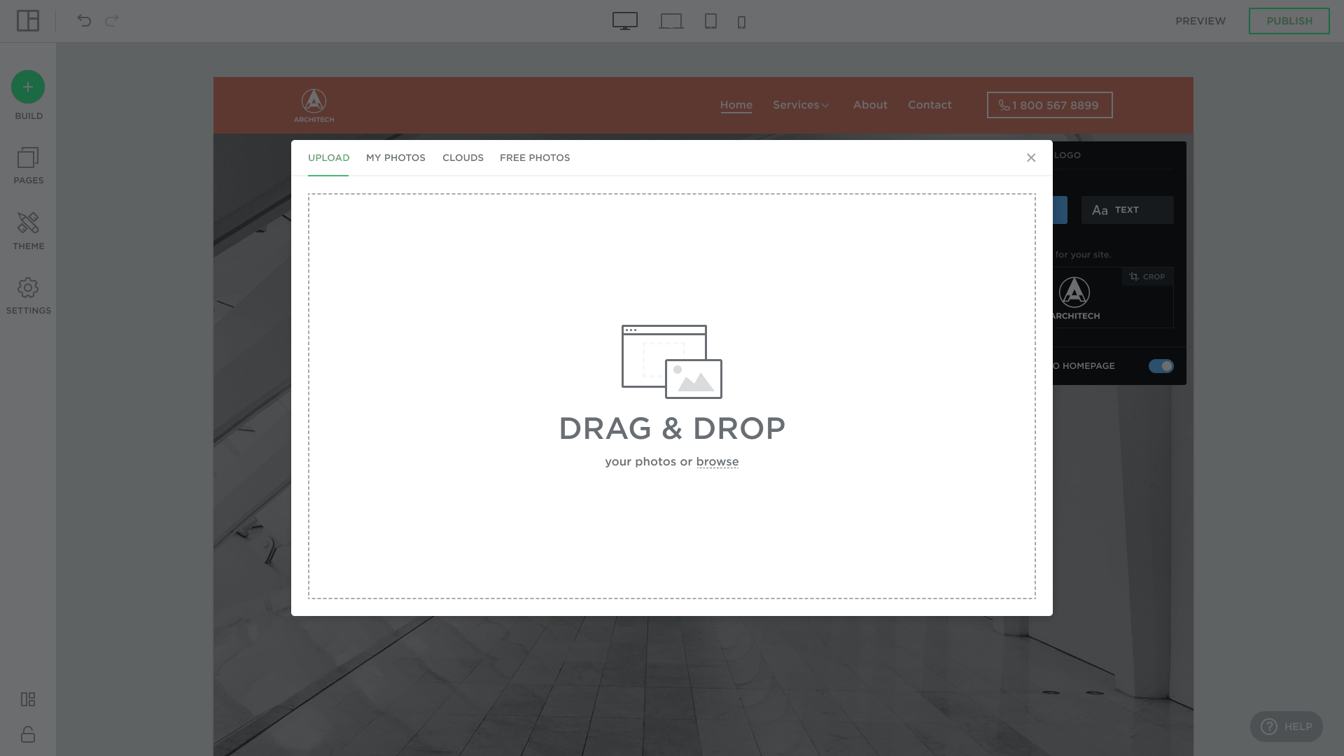1344x756 pixels.
Task: Redo the last undone action
Action: click(112, 20)
